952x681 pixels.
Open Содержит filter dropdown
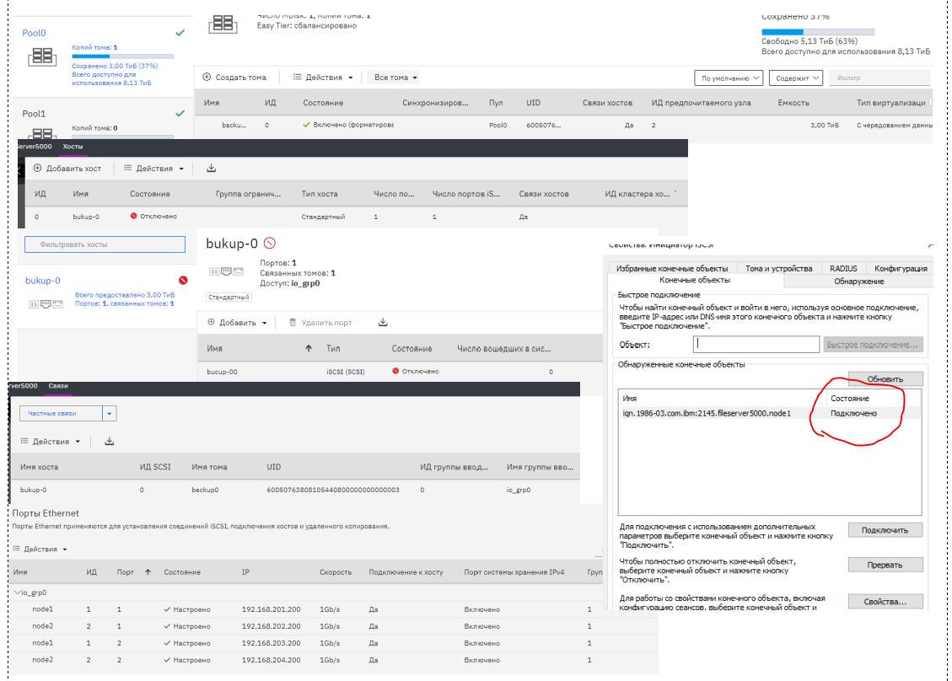(x=796, y=78)
